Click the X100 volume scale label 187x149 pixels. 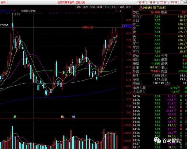125,148
